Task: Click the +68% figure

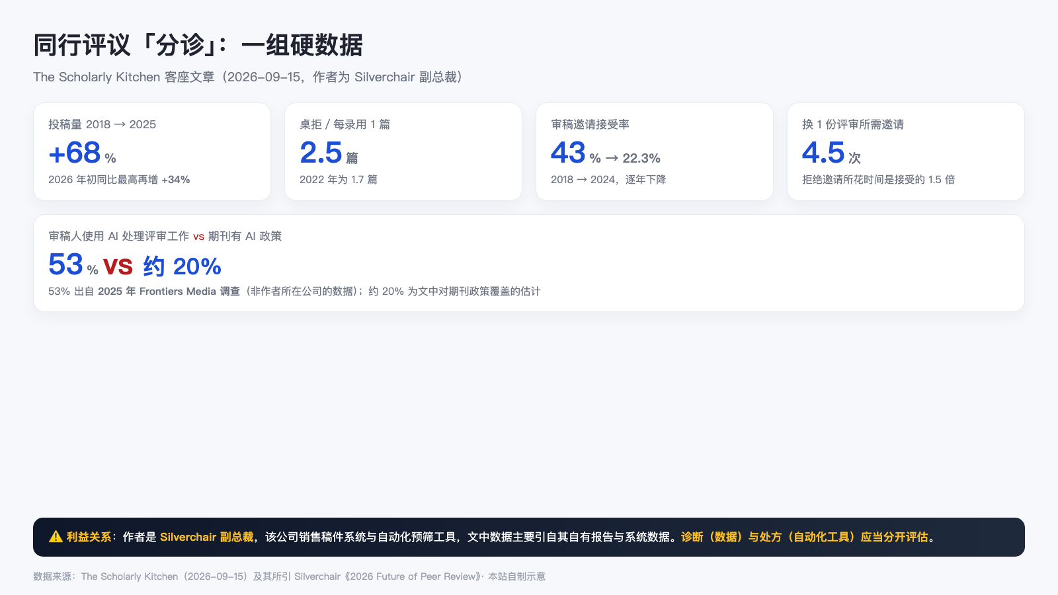Action: 82,153
